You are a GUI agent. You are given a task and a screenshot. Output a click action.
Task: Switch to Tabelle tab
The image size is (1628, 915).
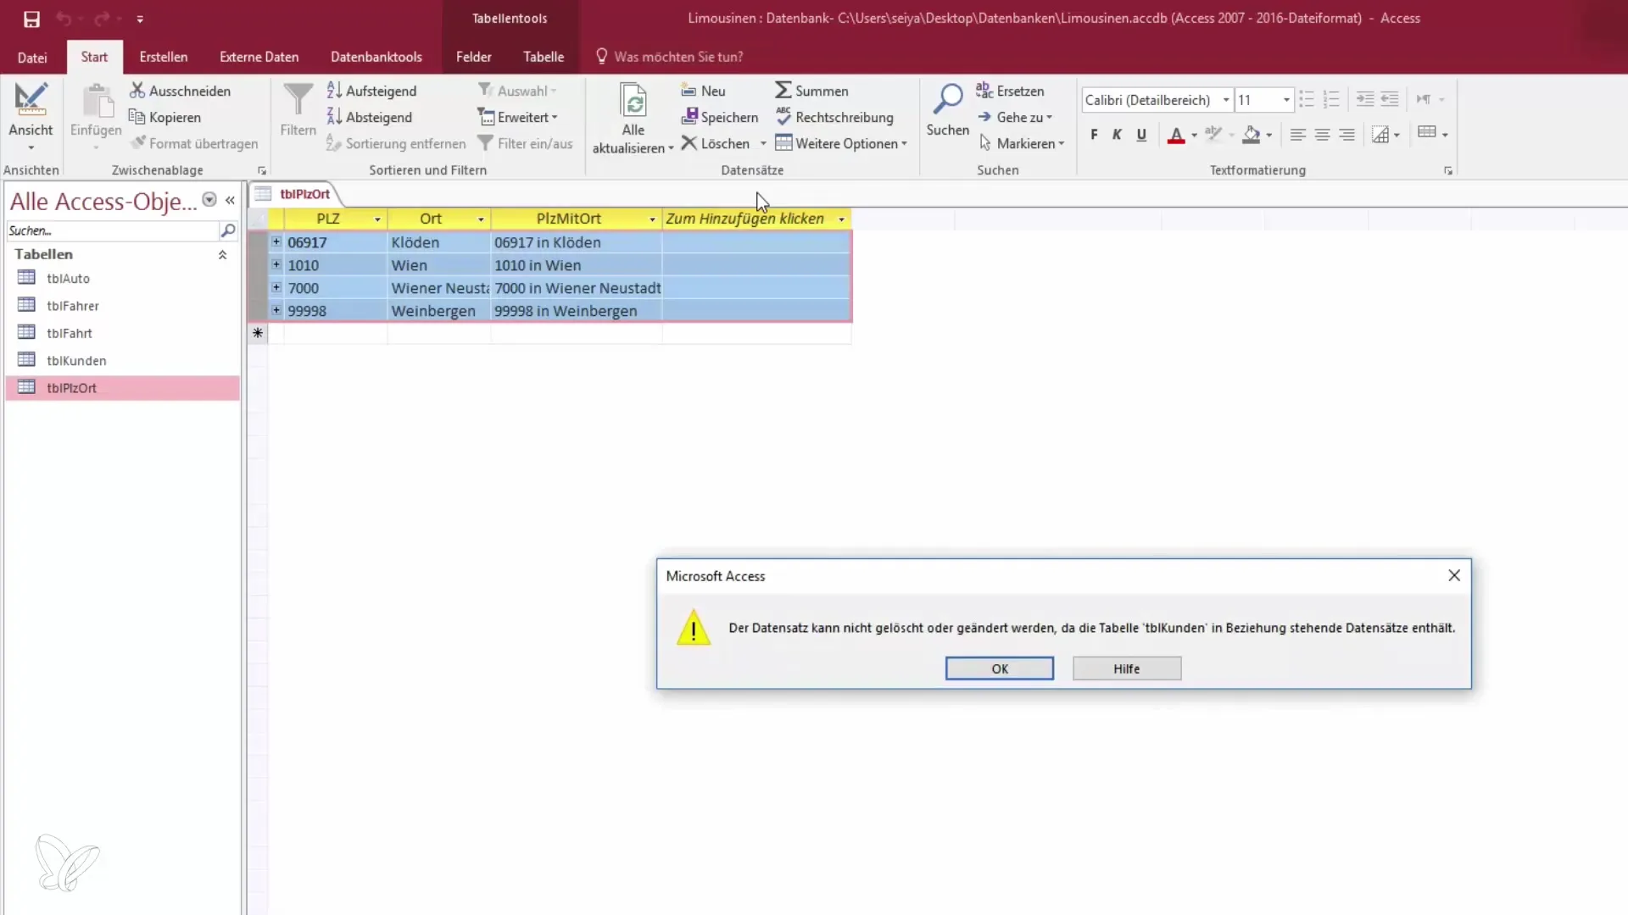tap(544, 57)
